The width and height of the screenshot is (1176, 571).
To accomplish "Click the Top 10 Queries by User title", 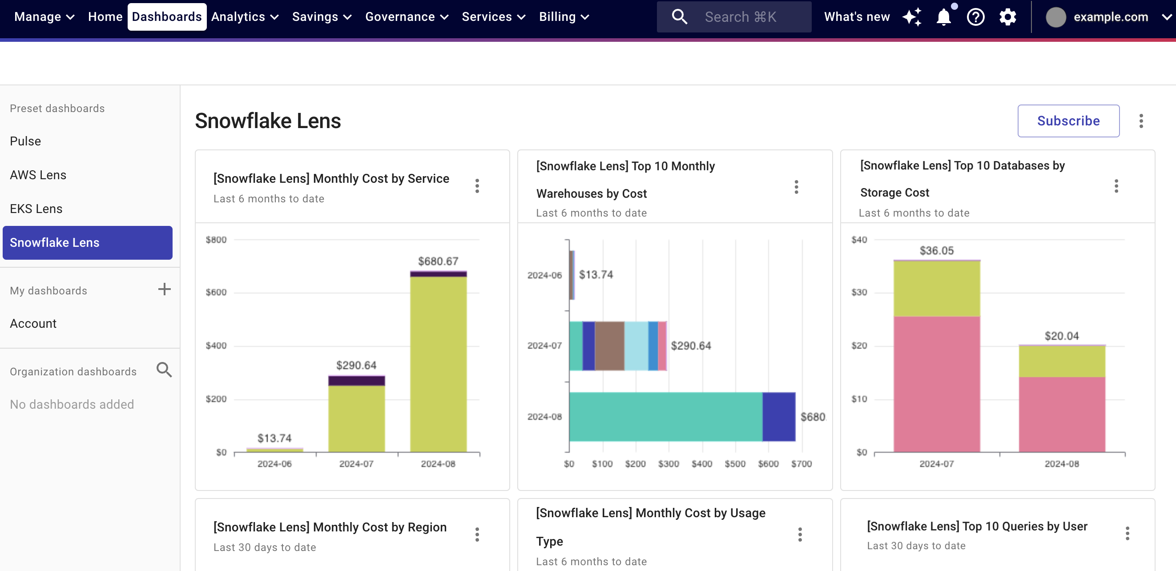I will 977,526.
